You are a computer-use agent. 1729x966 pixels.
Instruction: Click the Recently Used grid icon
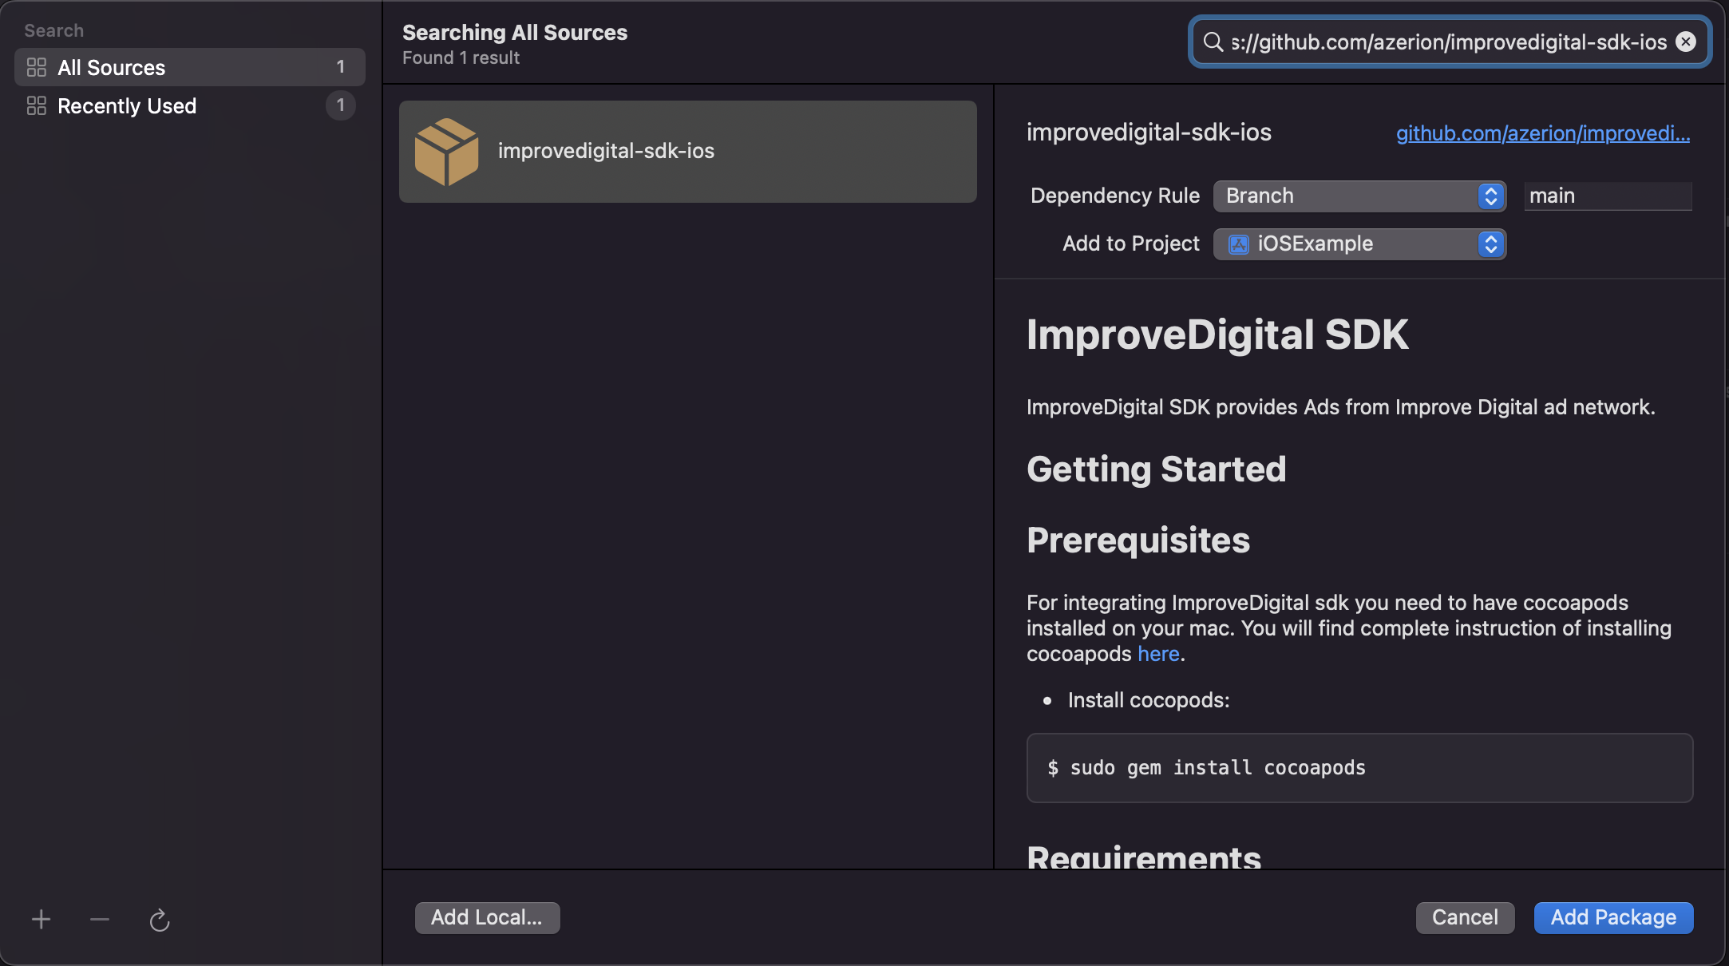(37, 105)
